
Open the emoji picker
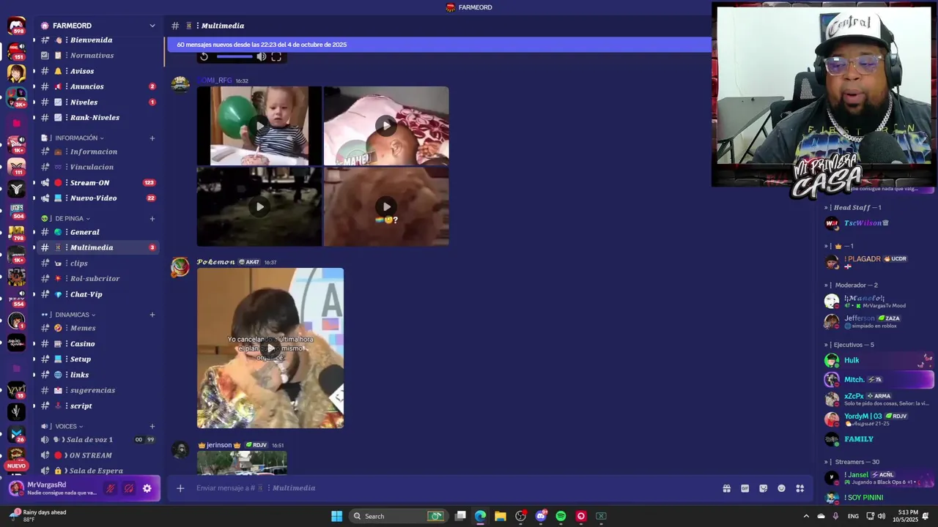click(781, 488)
